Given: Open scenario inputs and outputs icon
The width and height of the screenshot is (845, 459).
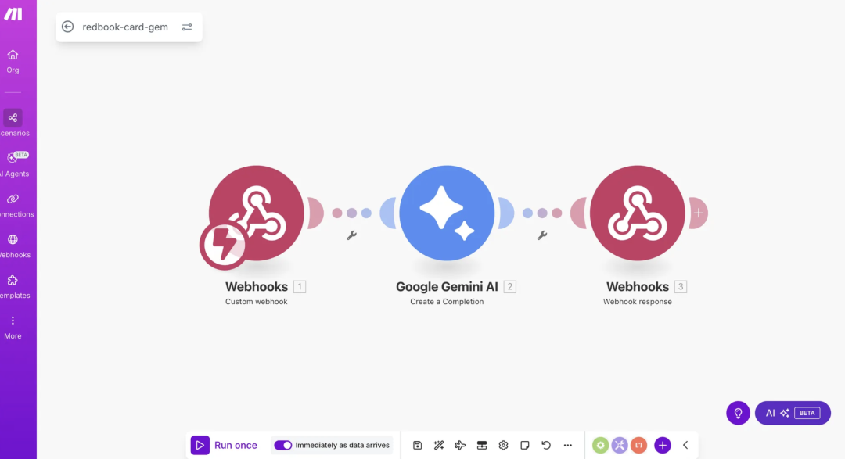Looking at the screenshot, I should click(x=482, y=445).
